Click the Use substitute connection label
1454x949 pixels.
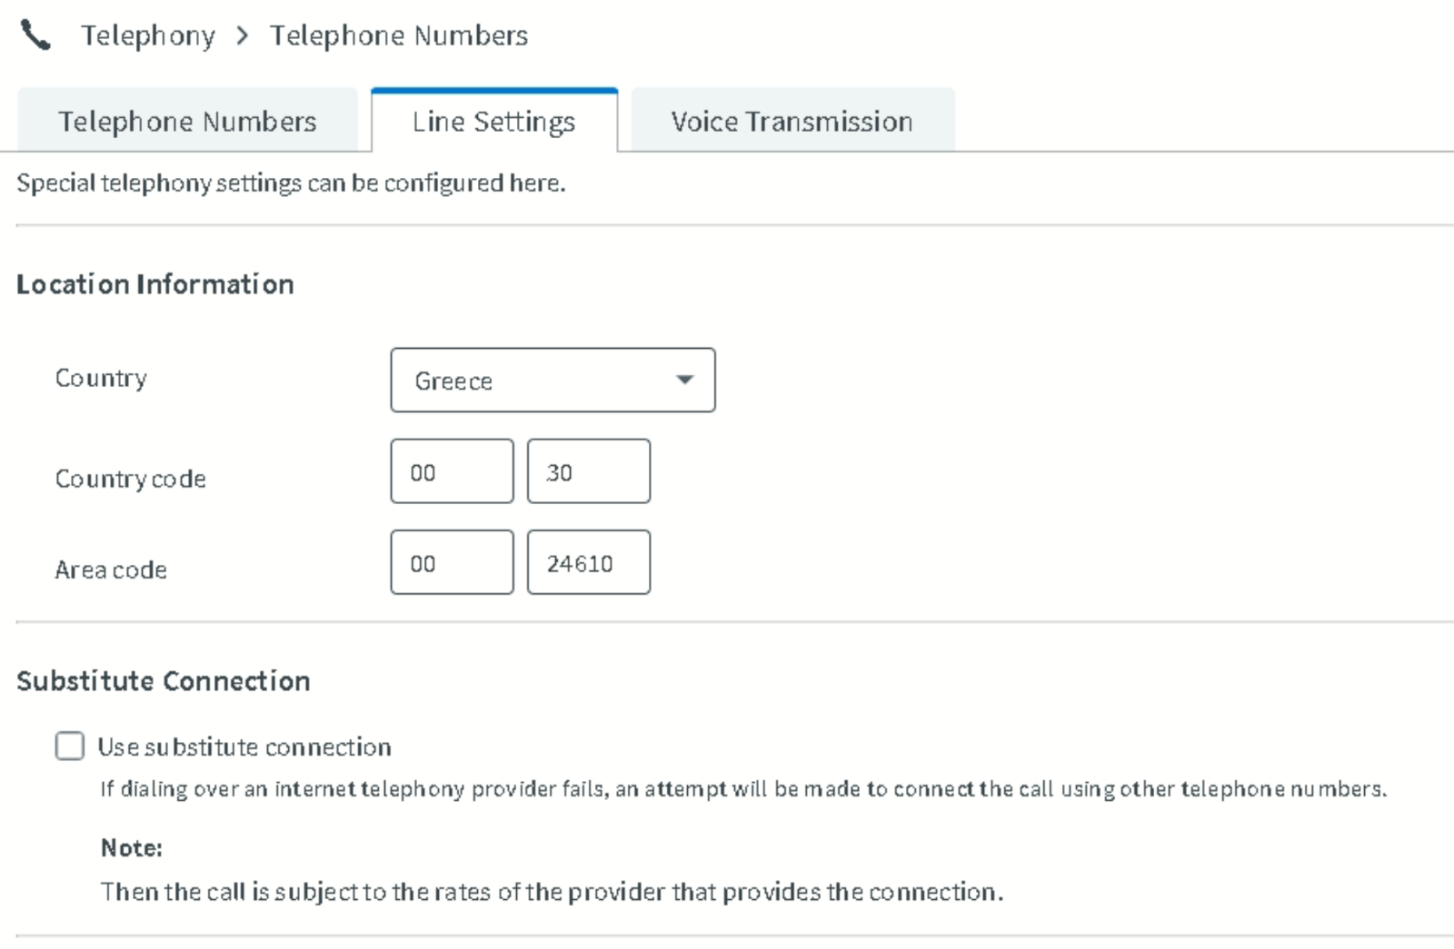[244, 746]
